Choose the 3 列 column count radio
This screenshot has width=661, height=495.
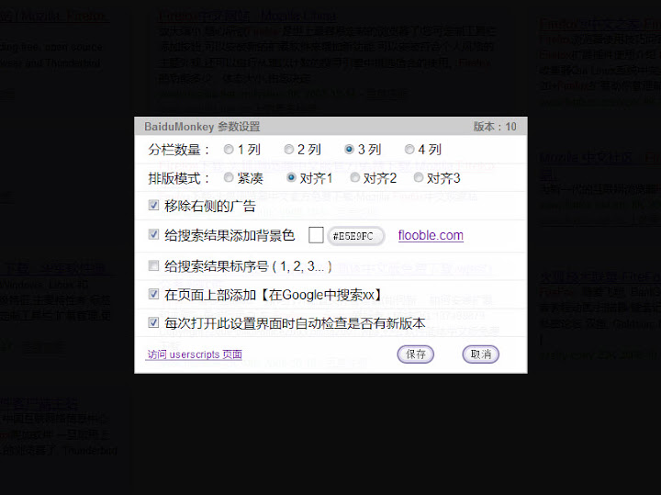tap(349, 150)
